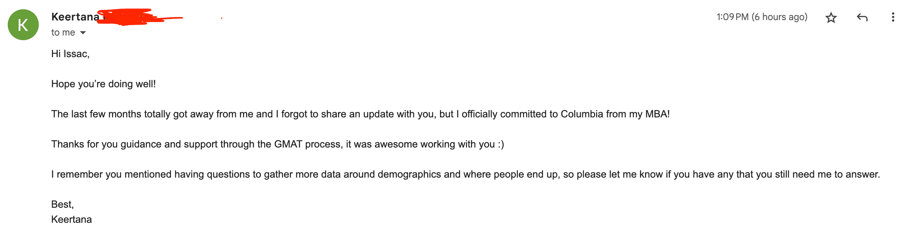The height and width of the screenshot is (234, 904).
Task: Click the "Hi Issac," greeting line
Action: (x=70, y=54)
